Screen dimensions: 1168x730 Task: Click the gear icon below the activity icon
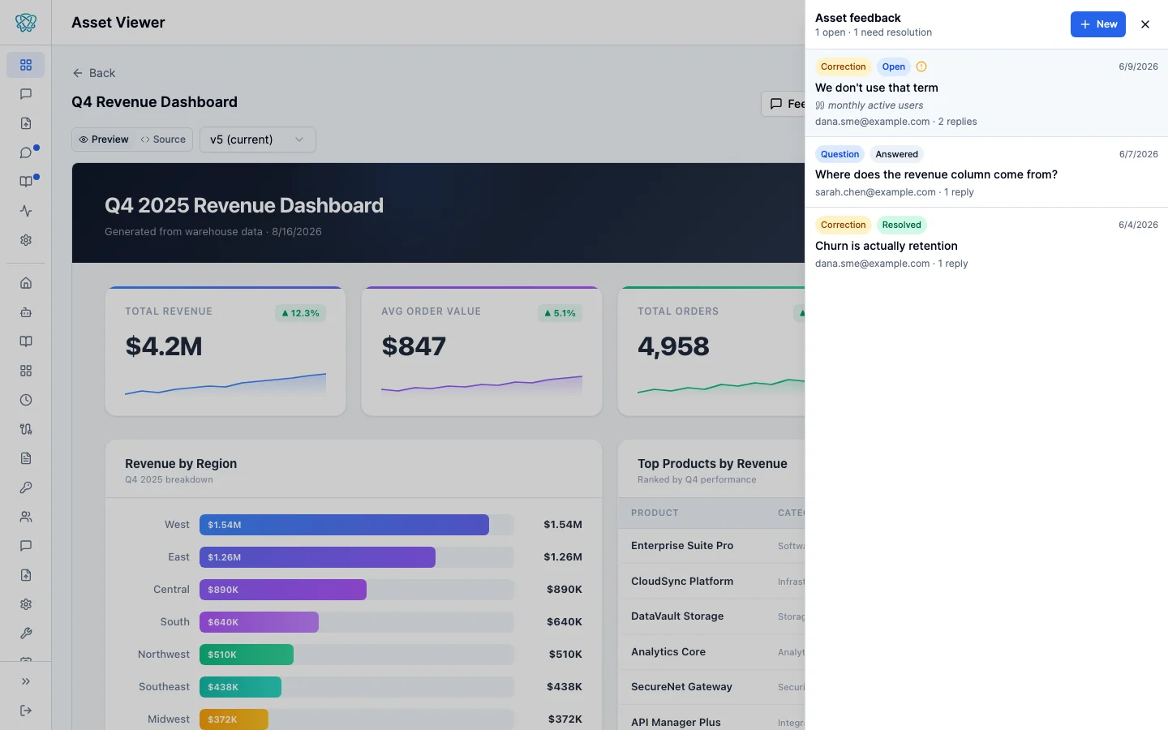[26, 240]
